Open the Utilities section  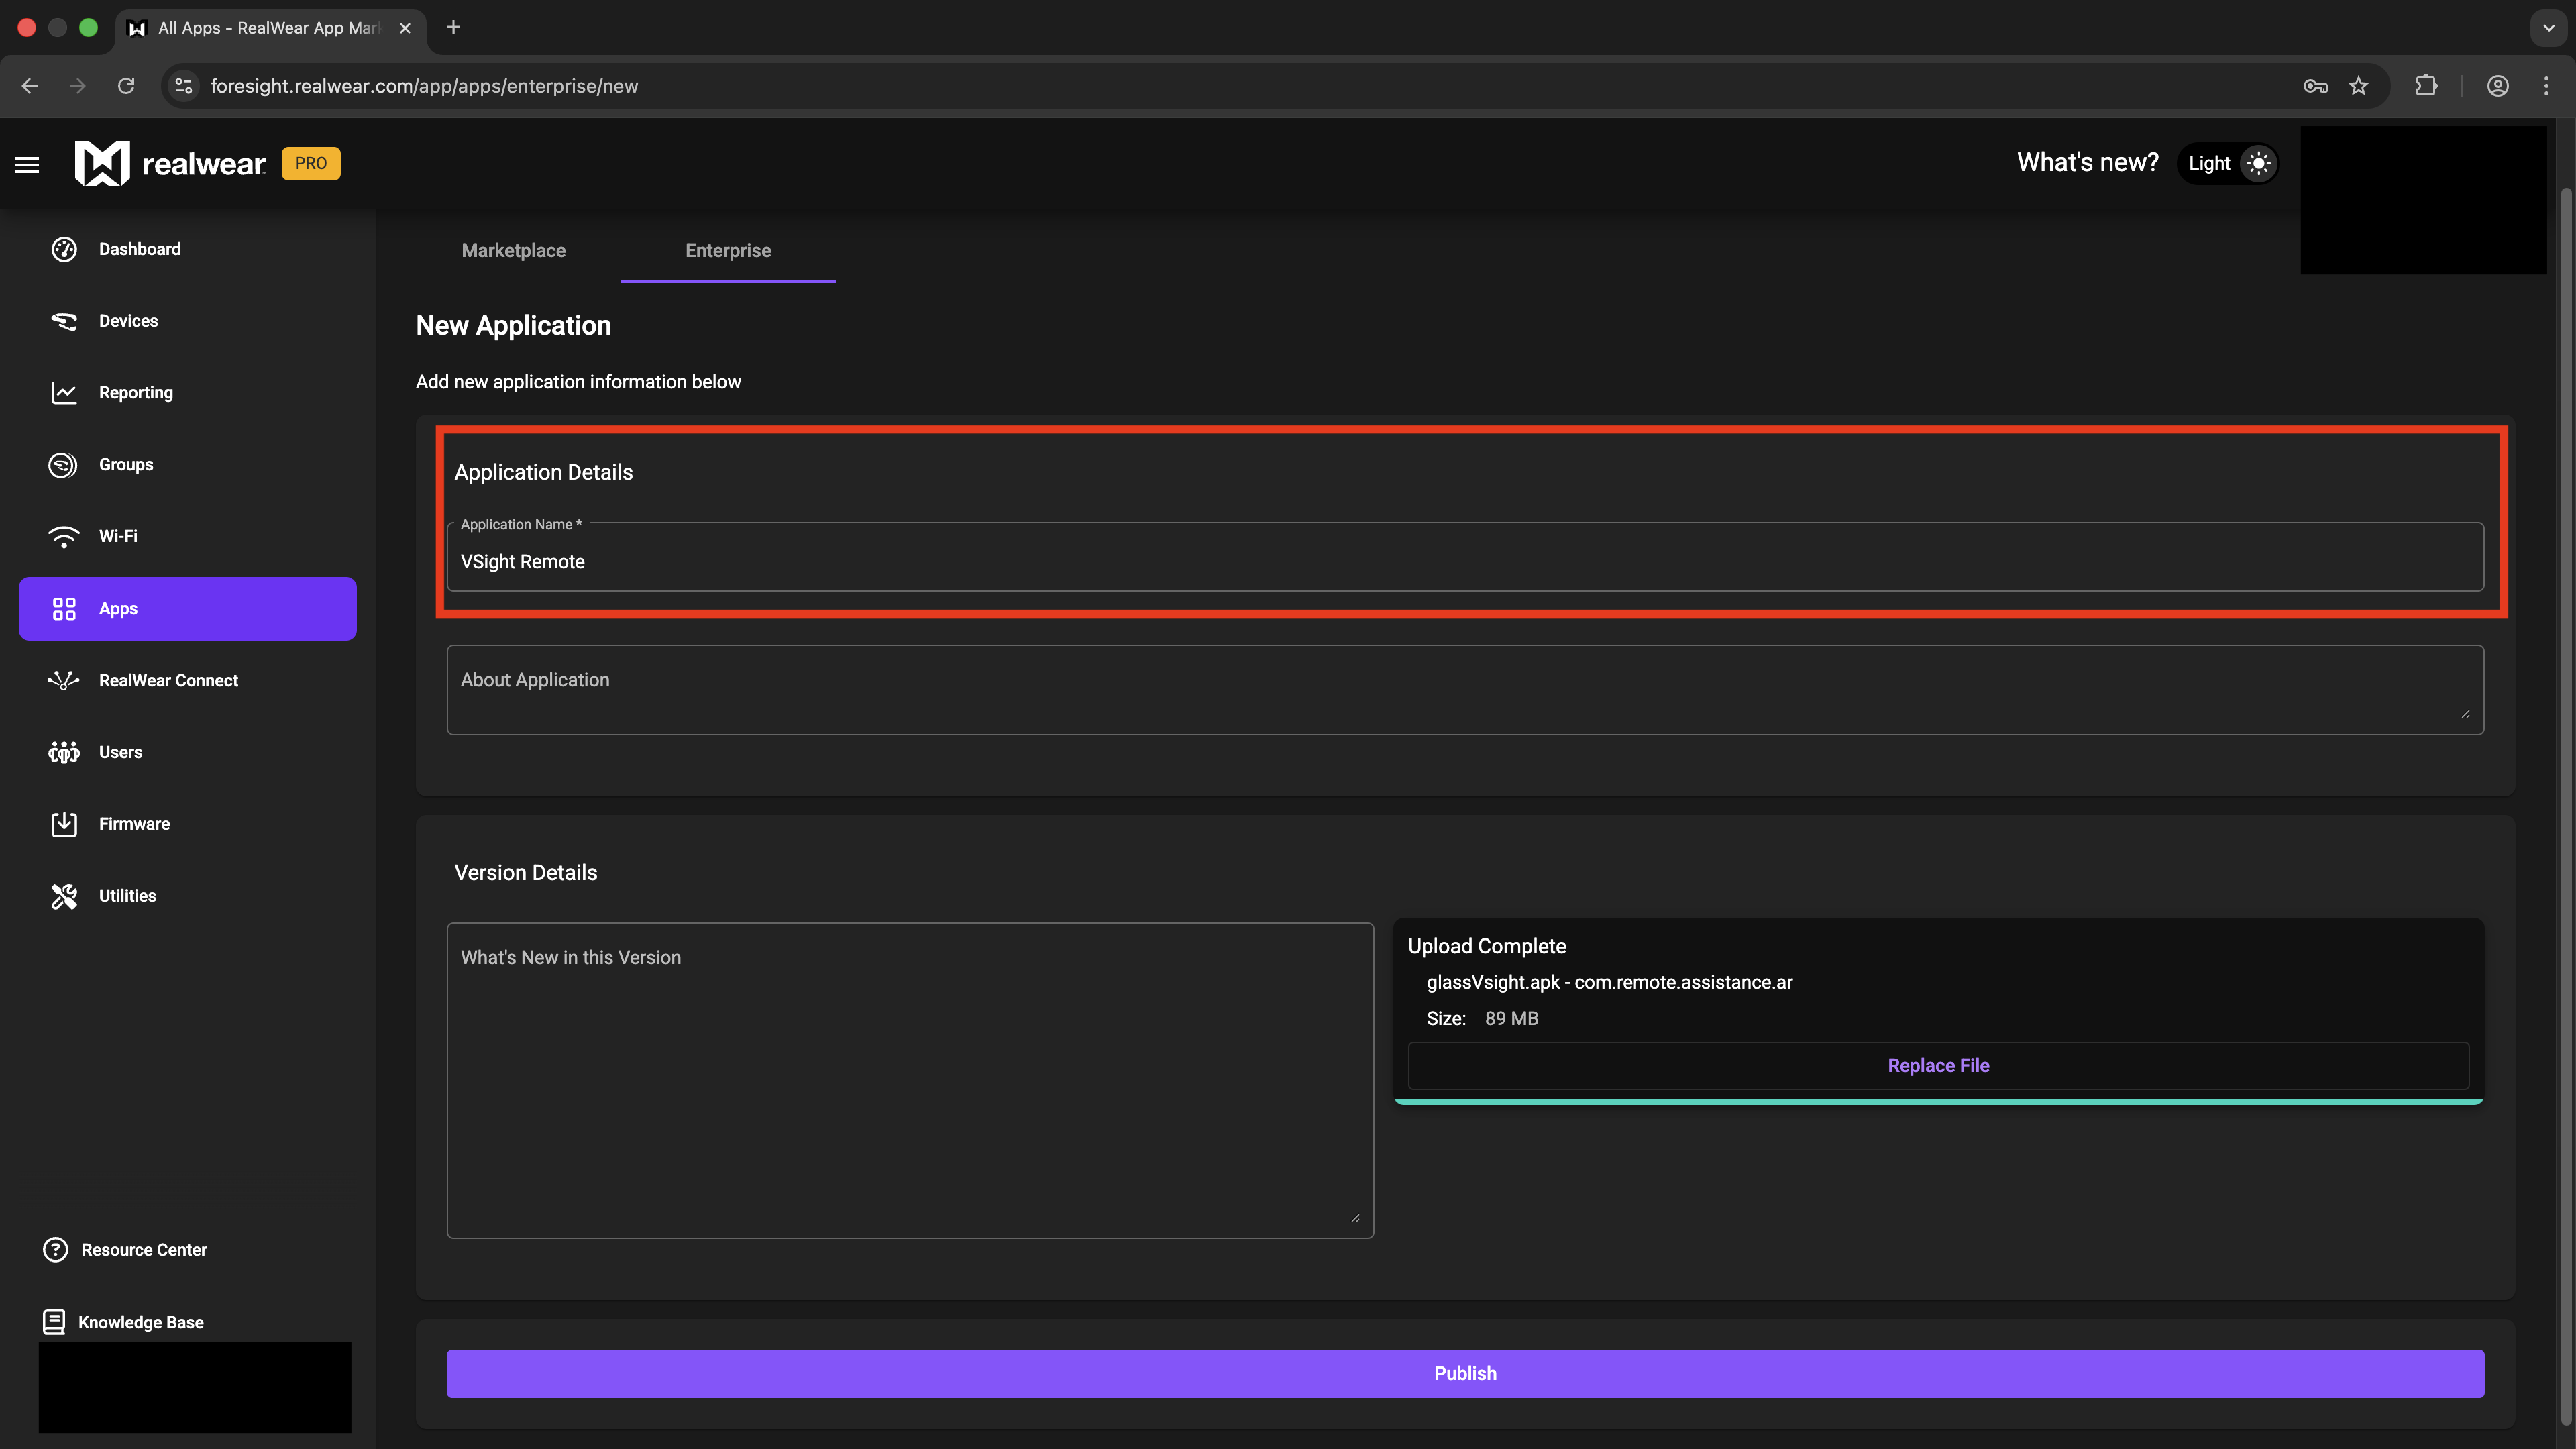click(188, 896)
